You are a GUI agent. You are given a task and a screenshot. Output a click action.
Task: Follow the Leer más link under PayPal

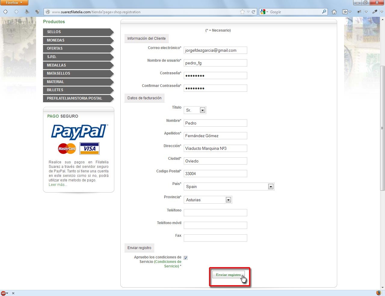tap(58, 185)
